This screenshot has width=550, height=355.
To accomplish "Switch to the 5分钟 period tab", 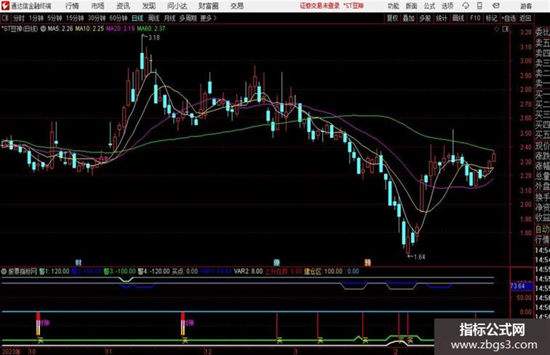I will click(x=54, y=18).
